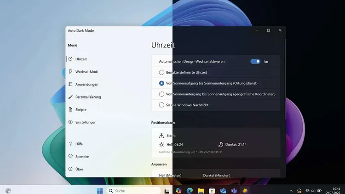Click the heart icon beside Spenden

pyautogui.click(x=70, y=156)
